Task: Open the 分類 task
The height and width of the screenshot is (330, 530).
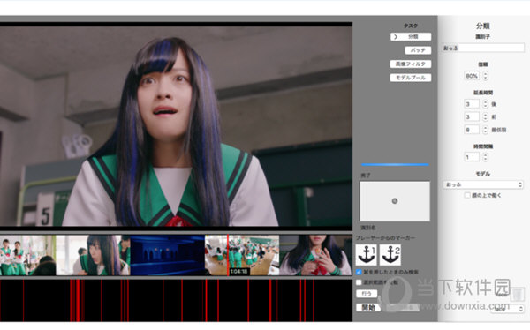Action: 411,37
